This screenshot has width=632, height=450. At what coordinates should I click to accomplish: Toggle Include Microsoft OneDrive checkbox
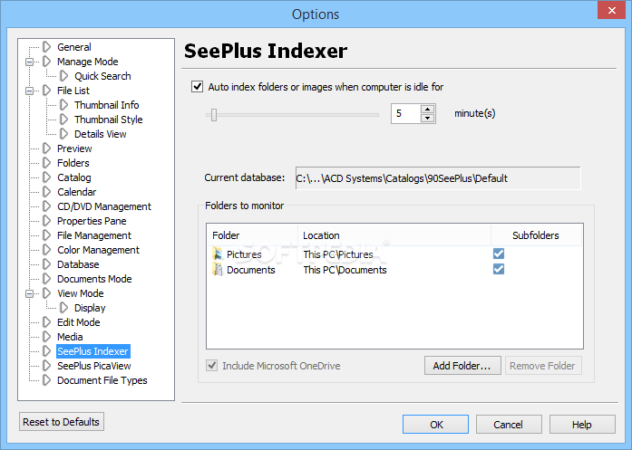[x=211, y=366]
